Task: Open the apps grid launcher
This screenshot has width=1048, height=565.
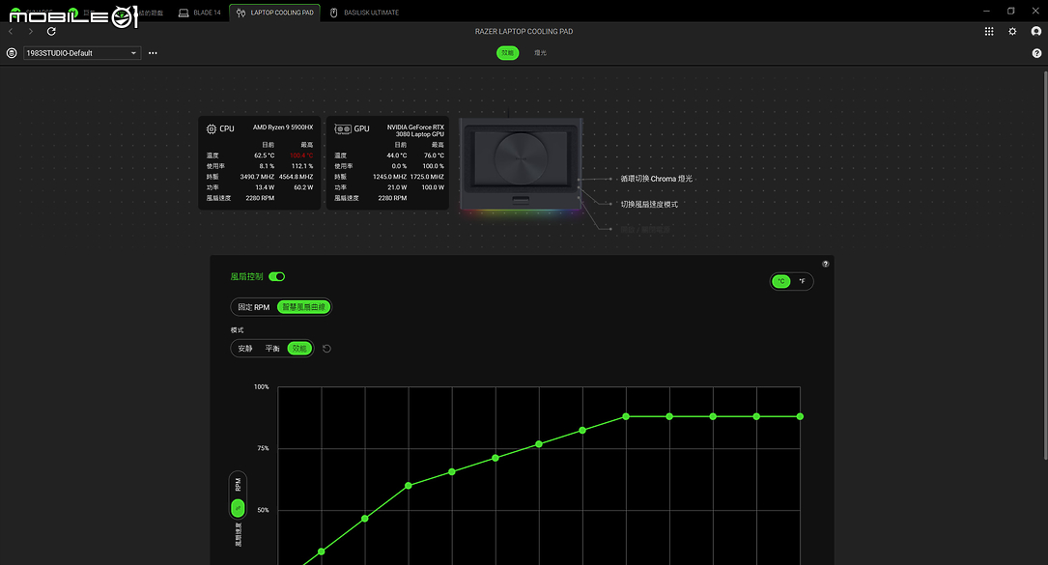Action: click(989, 32)
